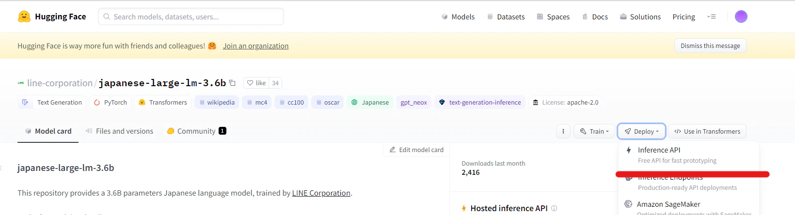This screenshot has width=795, height=215.
Task: Open the Models page
Action: [x=458, y=16]
